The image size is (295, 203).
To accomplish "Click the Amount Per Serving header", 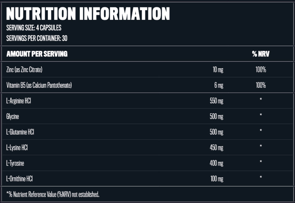I will pyautogui.click(x=37, y=54).
